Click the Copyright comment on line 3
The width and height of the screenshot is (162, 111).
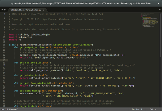tap(56, 19)
